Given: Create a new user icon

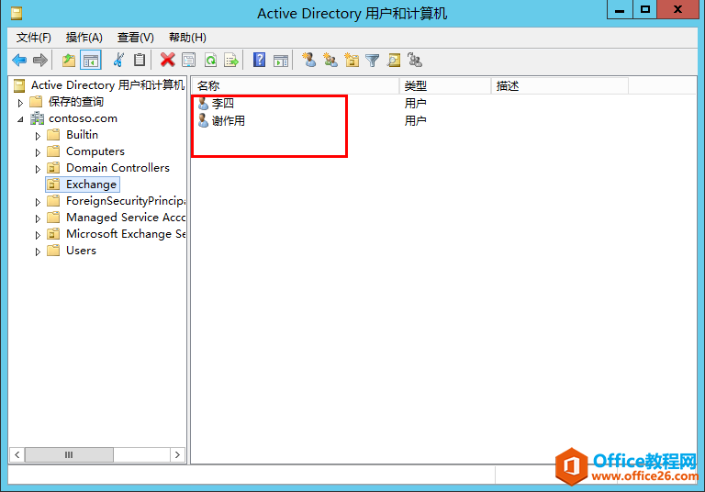Looking at the screenshot, I should pyautogui.click(x=308, y=60).
